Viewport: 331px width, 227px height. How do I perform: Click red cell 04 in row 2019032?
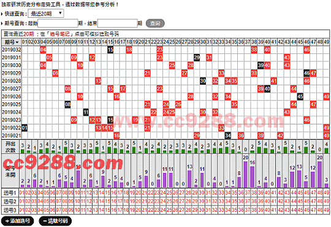point(43,50)
